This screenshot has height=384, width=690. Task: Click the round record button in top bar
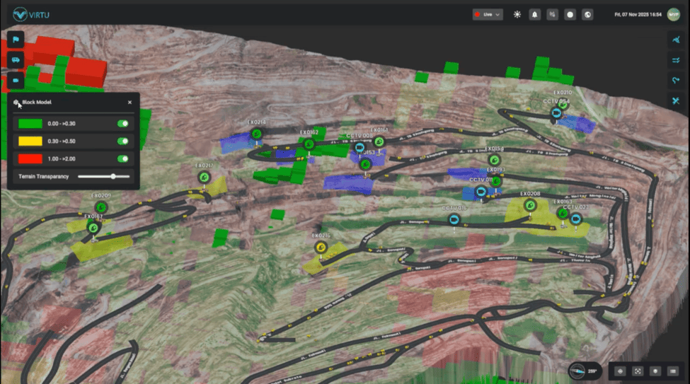tap(570, 14)
